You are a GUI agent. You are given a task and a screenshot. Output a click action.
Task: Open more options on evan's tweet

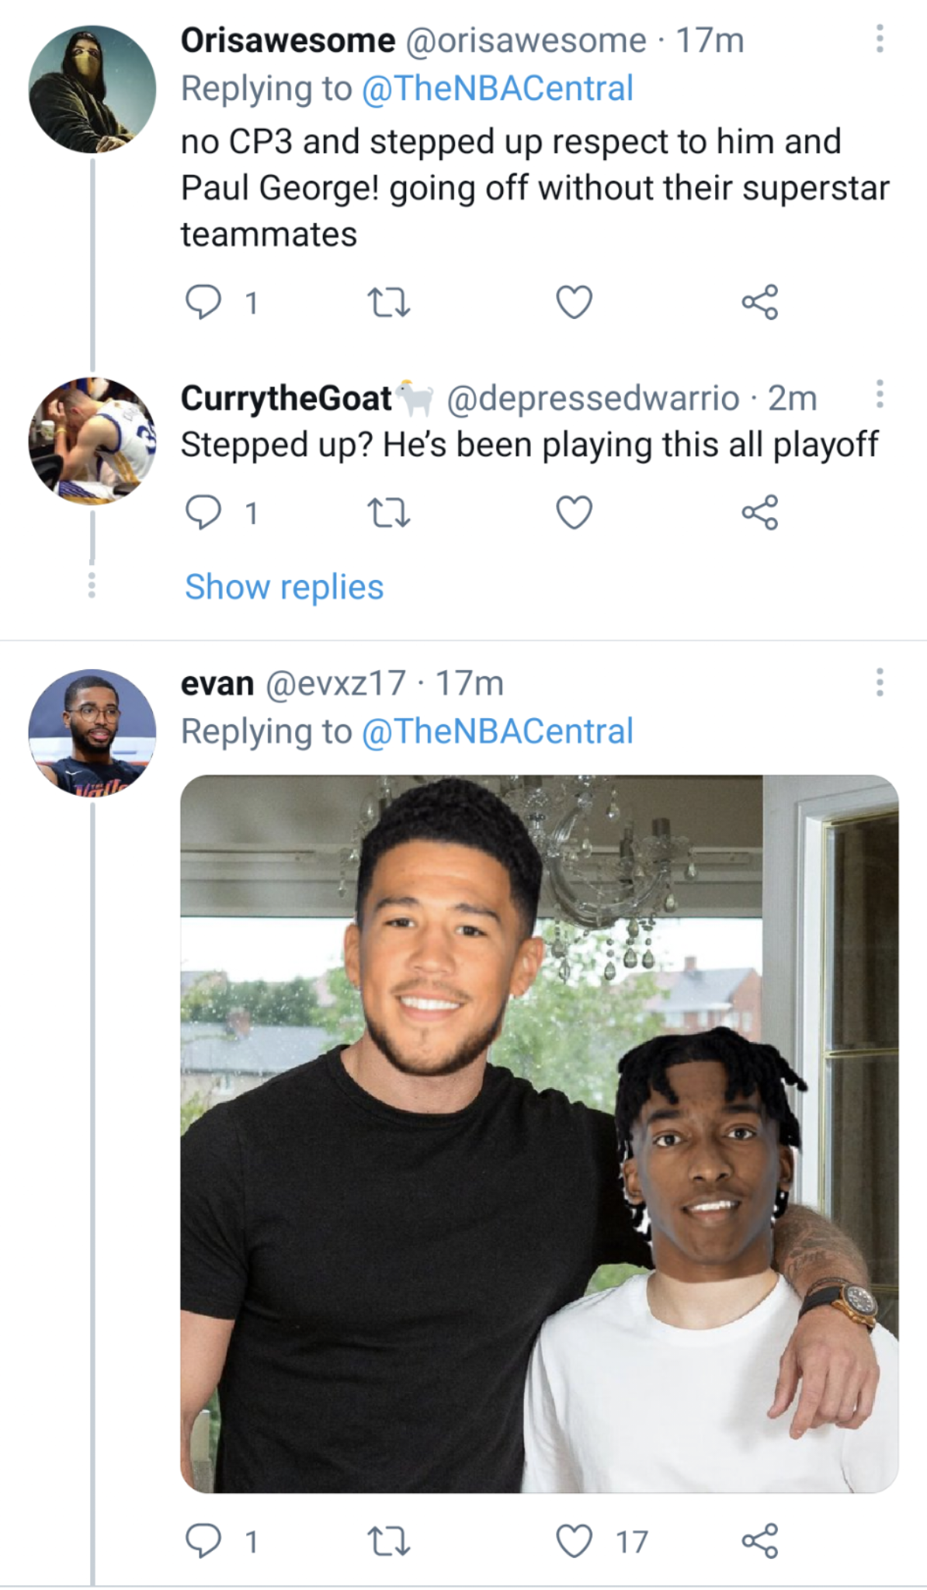tap(879, 682)
